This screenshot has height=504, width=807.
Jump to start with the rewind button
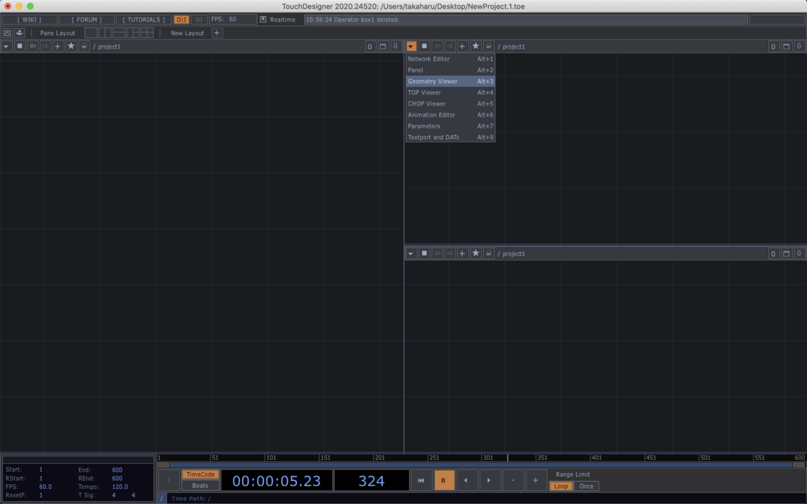pos(421,480)
